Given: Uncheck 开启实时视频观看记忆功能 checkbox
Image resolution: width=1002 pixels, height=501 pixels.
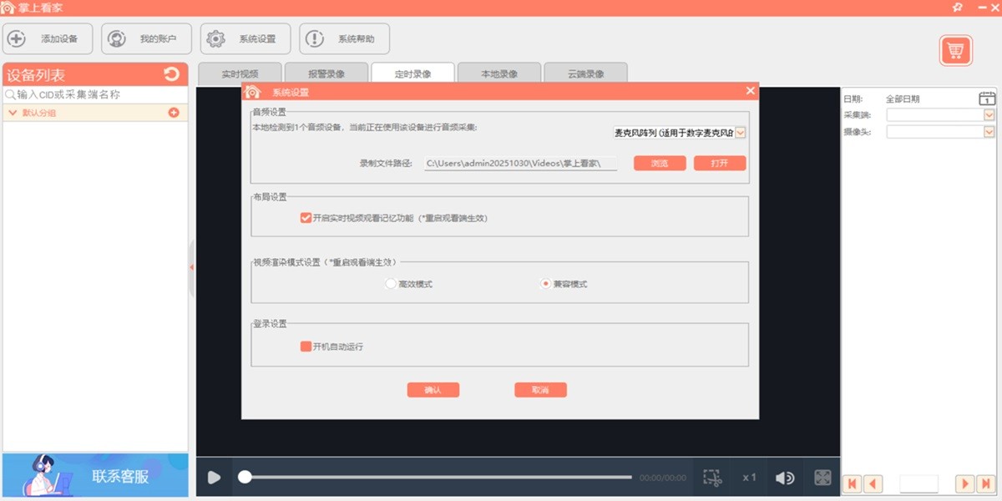Looking at the screenshot, I should (x=306, y=218).
